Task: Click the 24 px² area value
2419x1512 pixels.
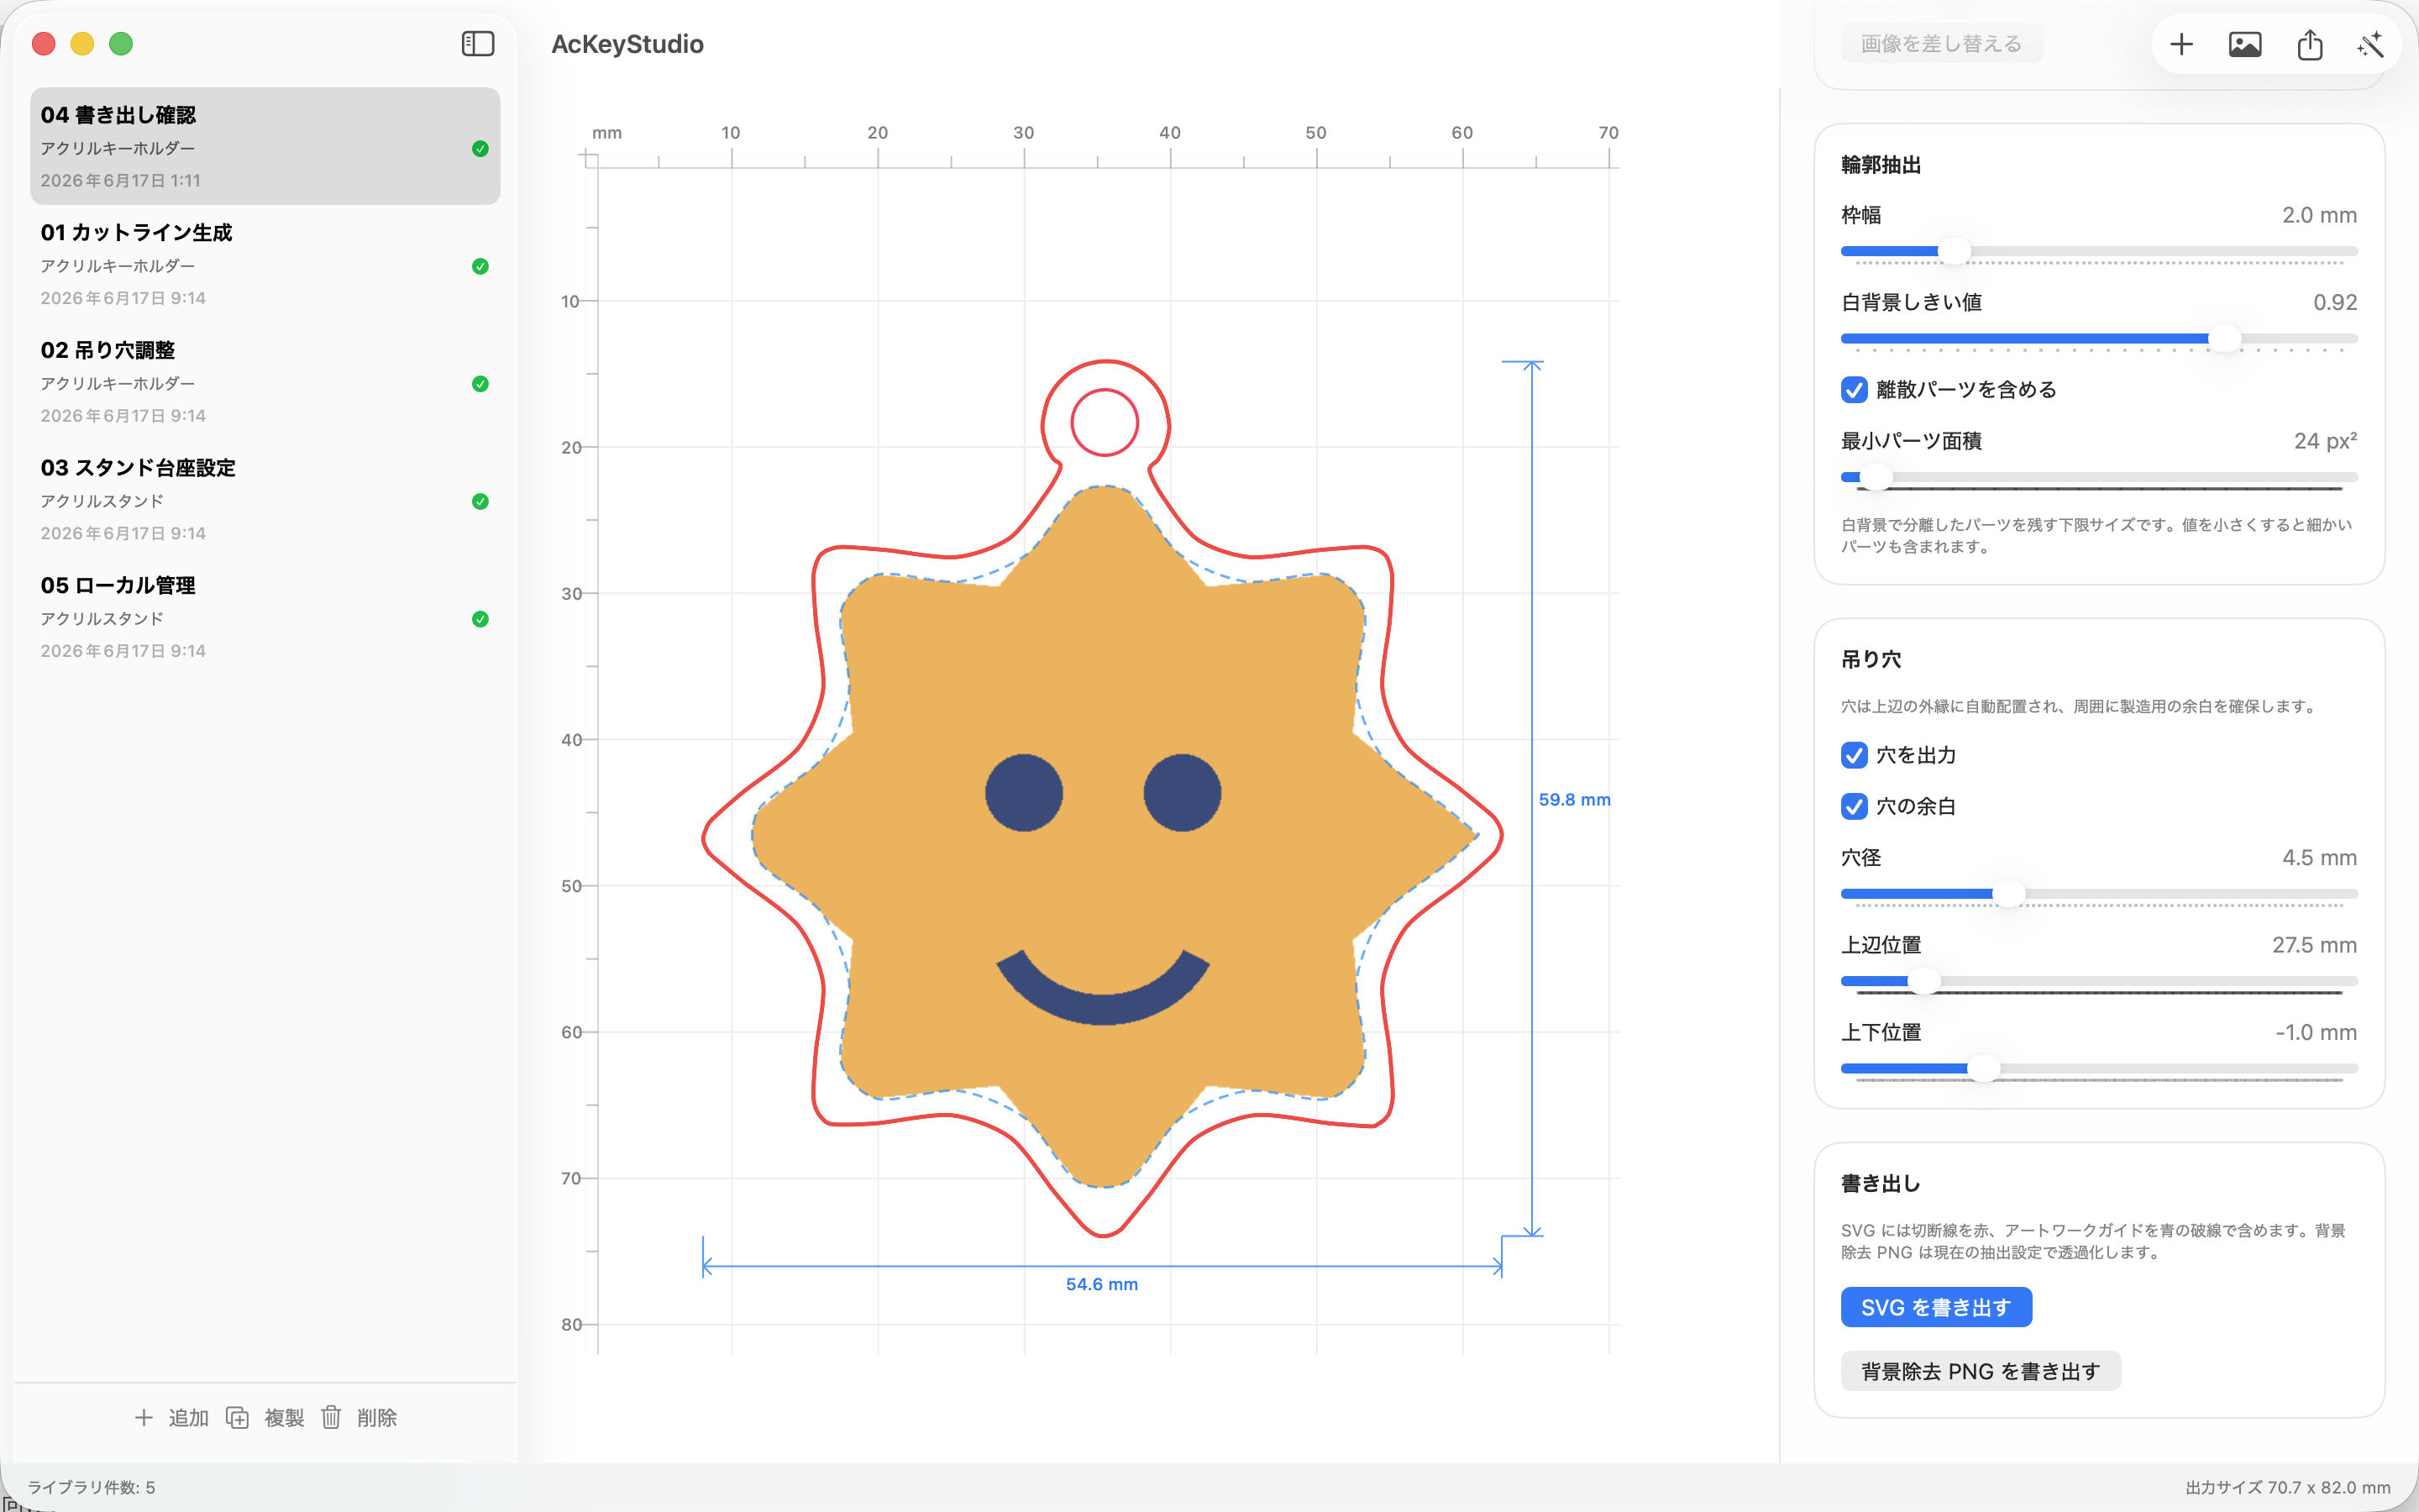Action: click(2325, 441)
